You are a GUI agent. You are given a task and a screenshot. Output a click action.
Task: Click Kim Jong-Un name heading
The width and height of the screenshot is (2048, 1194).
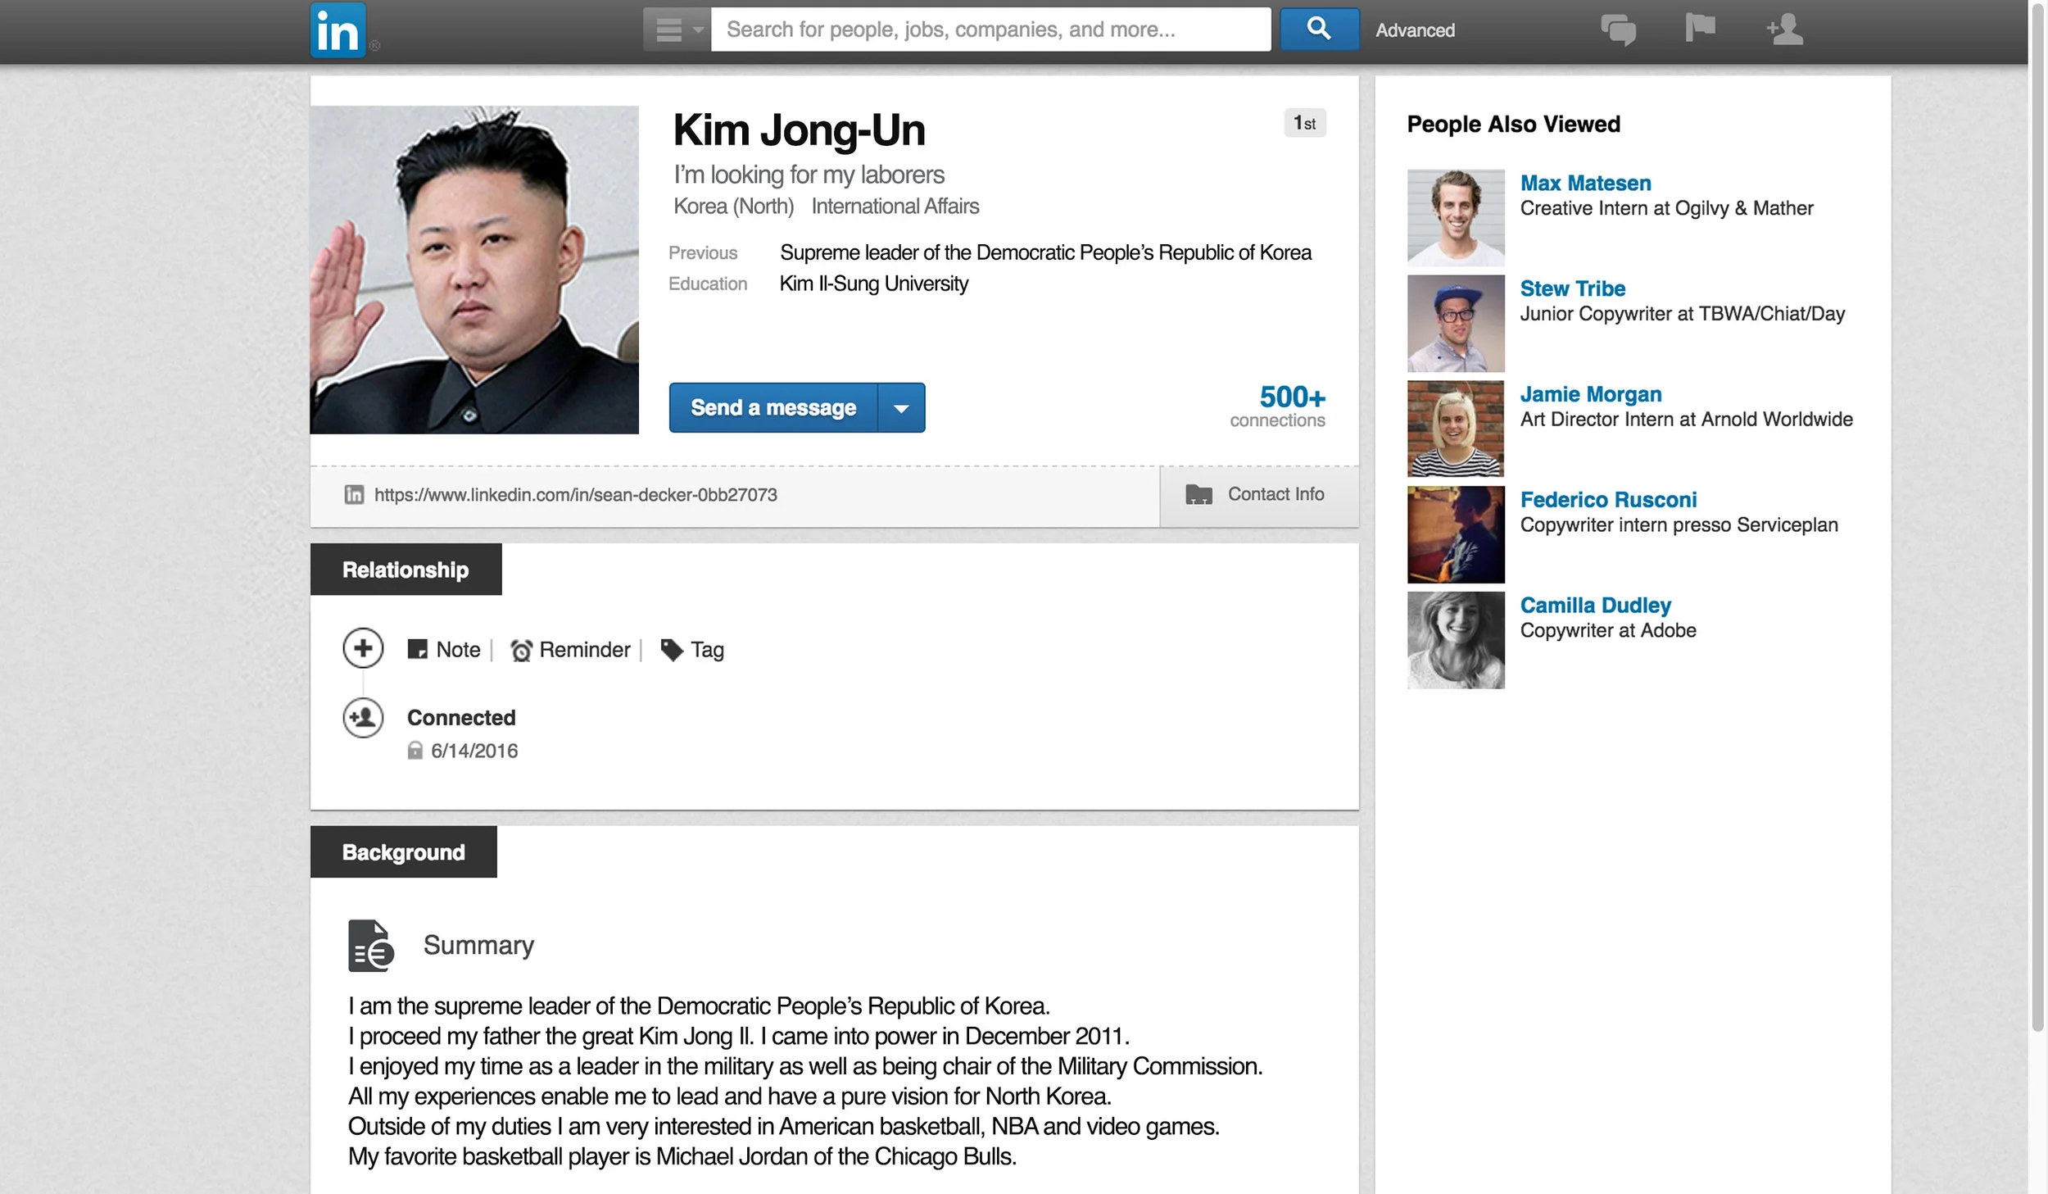(x=799, y=130)
